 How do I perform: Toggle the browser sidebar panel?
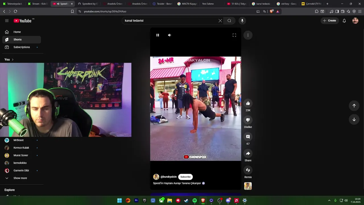337,11
